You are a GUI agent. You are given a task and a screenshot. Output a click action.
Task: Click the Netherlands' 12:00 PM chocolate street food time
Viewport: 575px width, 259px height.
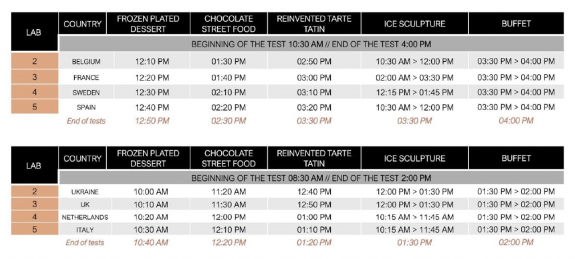tap(229, 217)
